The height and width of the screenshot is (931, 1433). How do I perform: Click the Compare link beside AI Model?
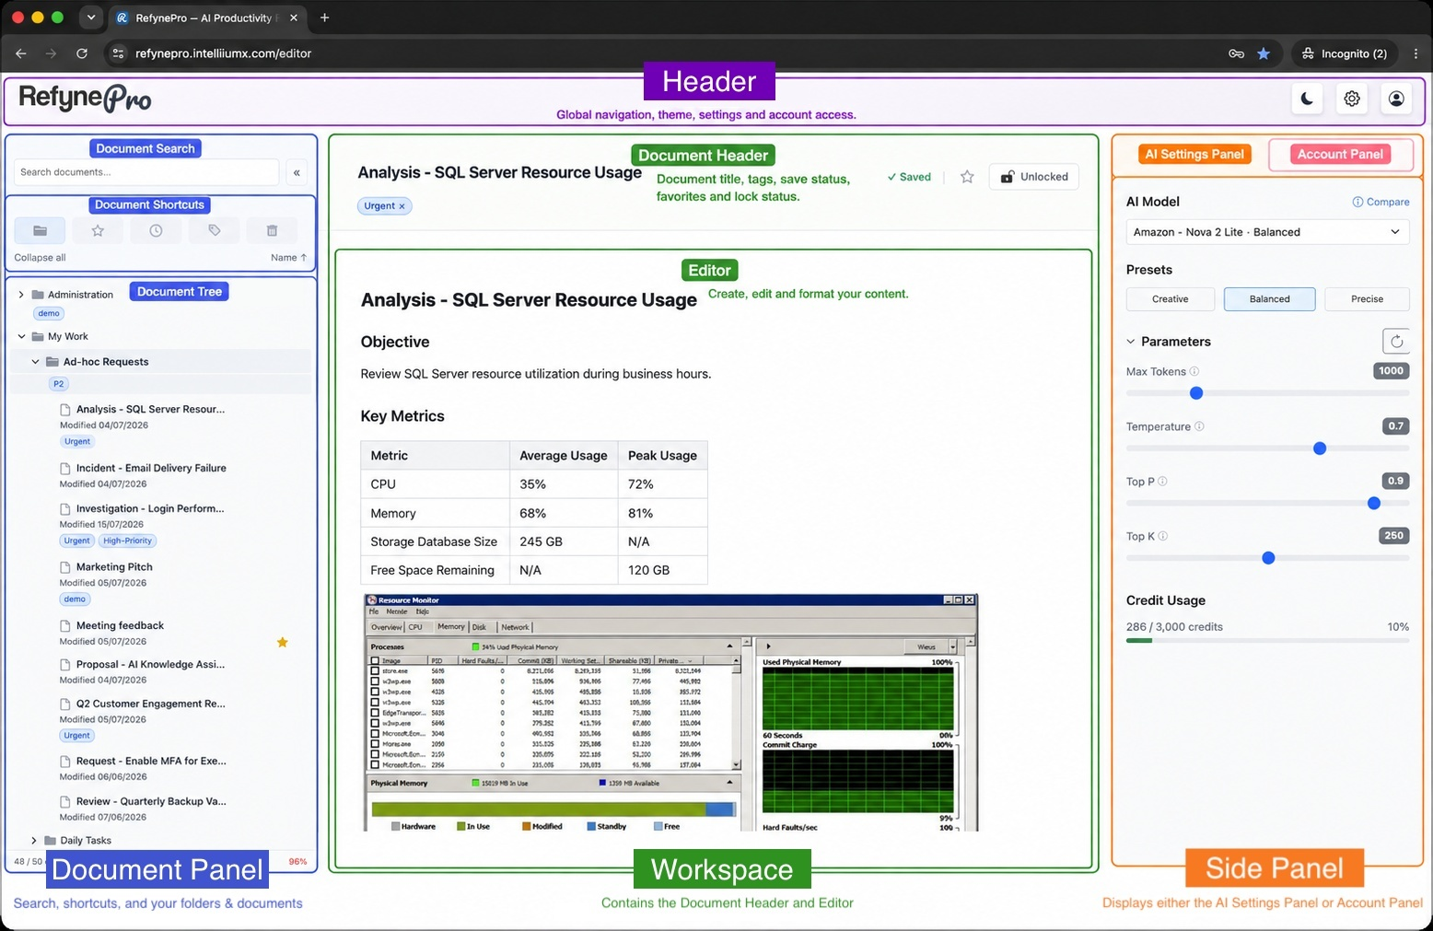coord(1381,202)
